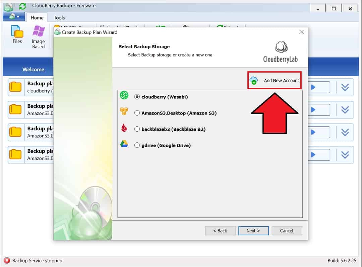Pick the backblazeb2 (Backblaze B2) radio option
The width and height of the screenshot is (362, 267).
point(137,129)
